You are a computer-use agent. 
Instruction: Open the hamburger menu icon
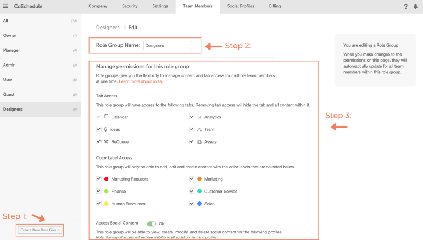pyautogui.click(x=5, y=6)
